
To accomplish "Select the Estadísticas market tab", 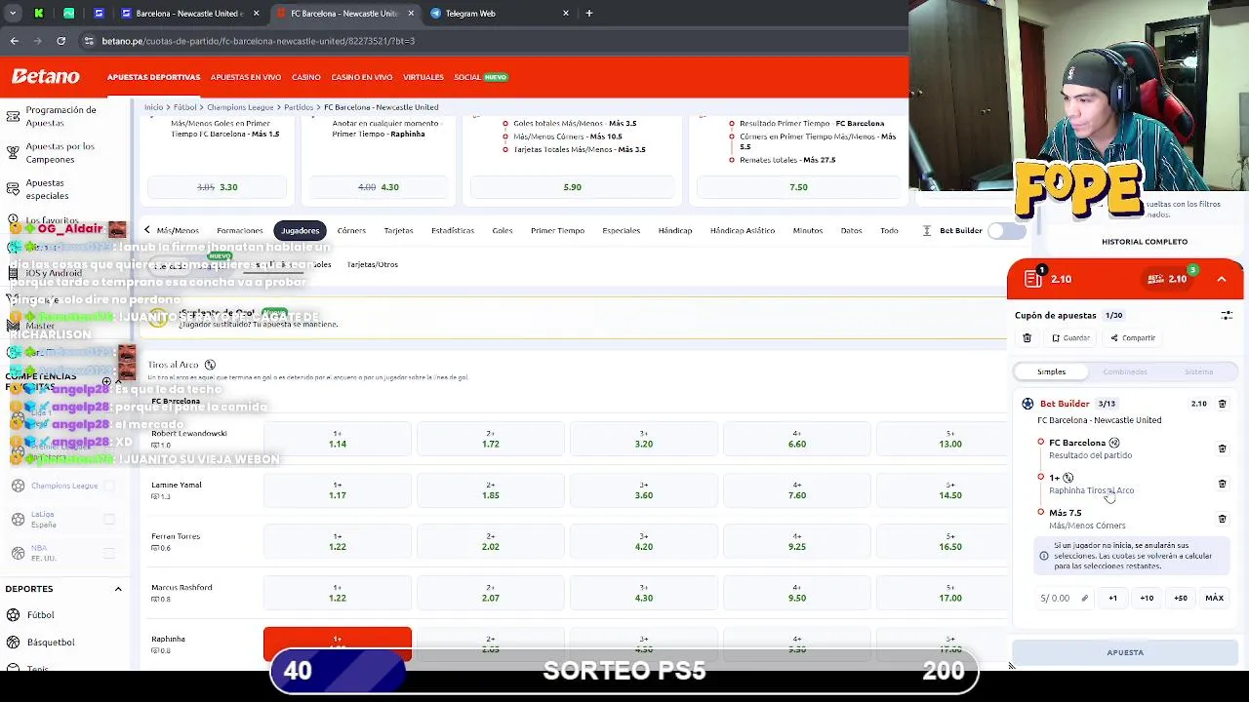I will [452, 231].
